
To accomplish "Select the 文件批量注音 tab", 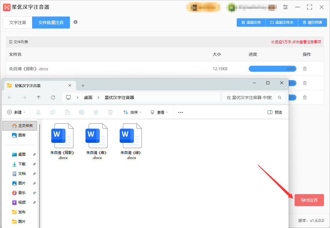I will pos(51,22).
